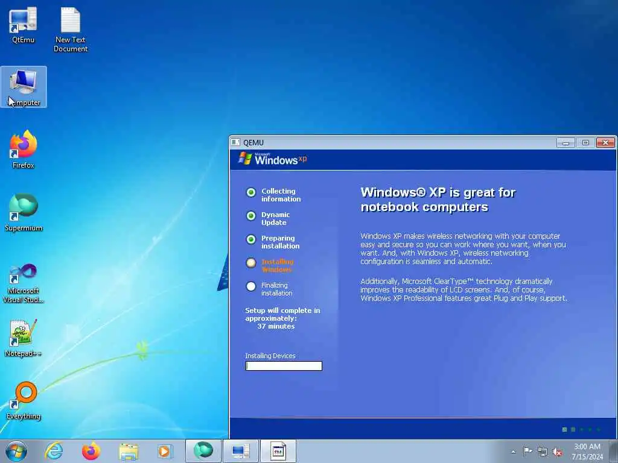Open Firefox from the taskbar

(x=91, y=451)
